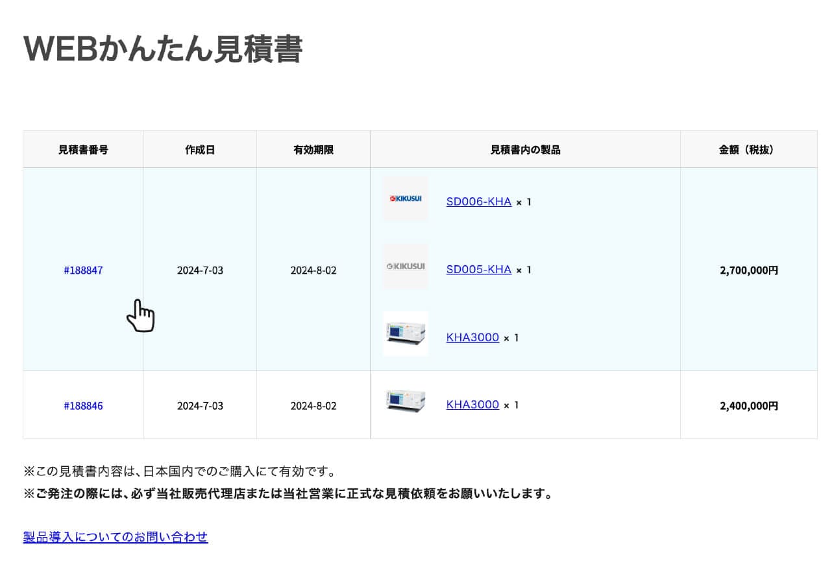The height and width of the screenshot is (574, 834).
Task: Click KHA3000 product image in 2,700,000円 row
Action: point(406,334)
